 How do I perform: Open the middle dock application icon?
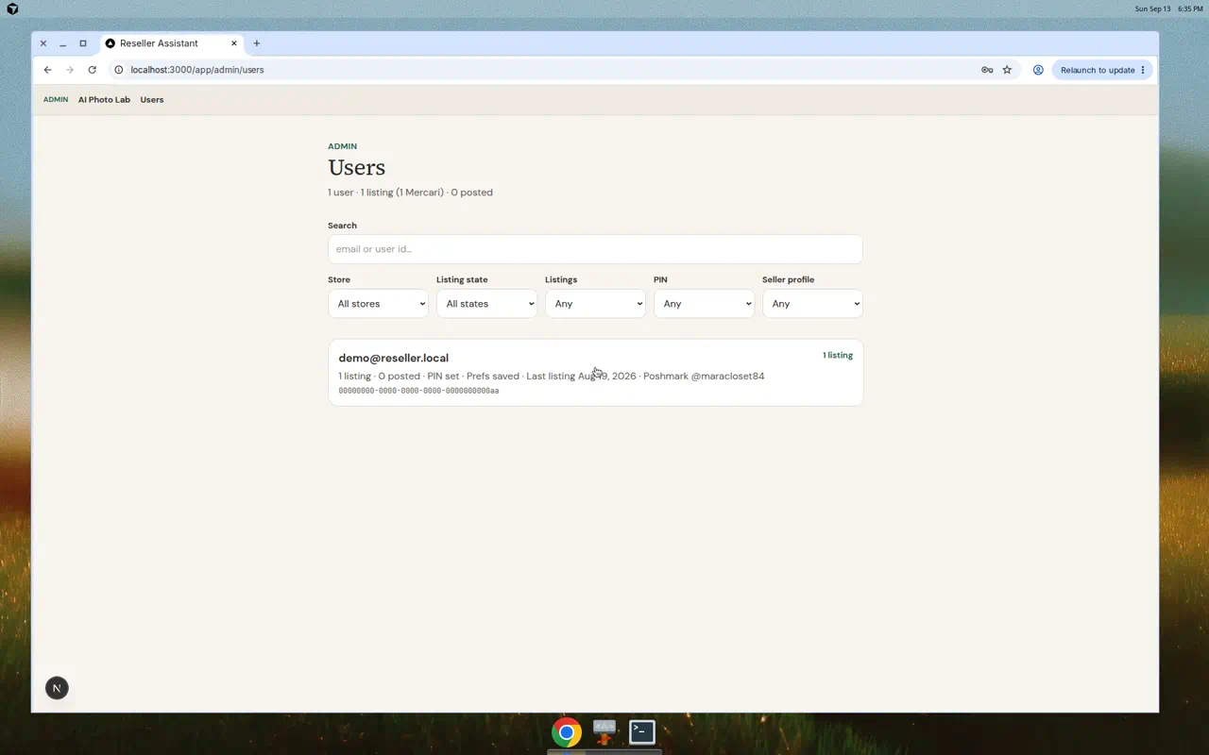click(604, 732)
